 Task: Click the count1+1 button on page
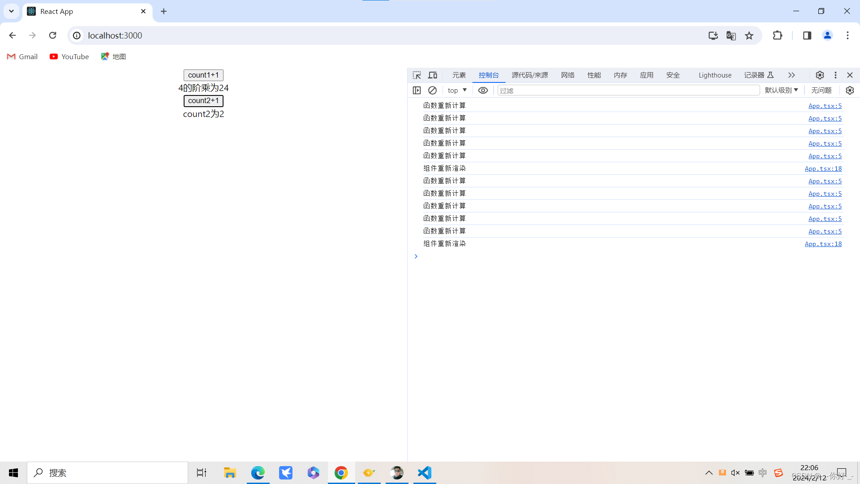tap(203, 74)
